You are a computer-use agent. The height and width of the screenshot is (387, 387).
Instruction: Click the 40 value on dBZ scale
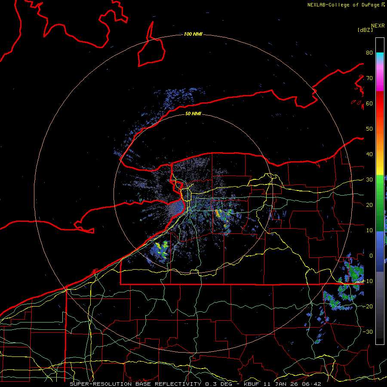pos(369,154)
